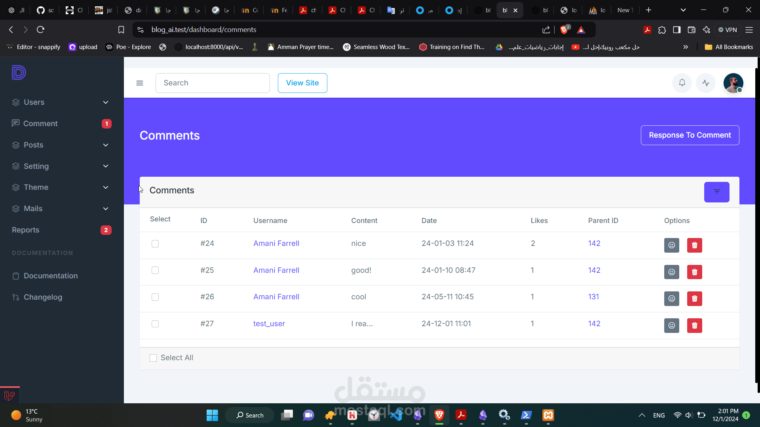The height and width of the screenshot is (427, 760).
Task: Tick the Select All checkbox
Action: coord(153,358)
